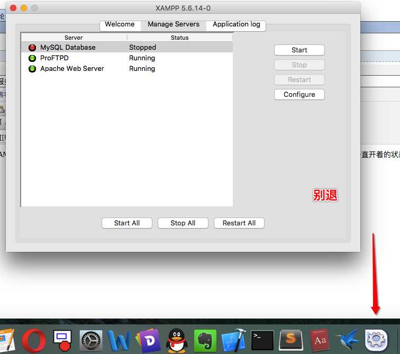Image resolution: width=400 pixels, height=354 pixels.
Task: Click the Status column header
Action: point(179,38)
